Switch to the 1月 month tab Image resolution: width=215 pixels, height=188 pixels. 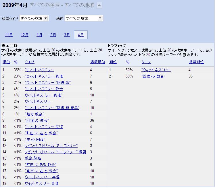[x=39, y=35]
